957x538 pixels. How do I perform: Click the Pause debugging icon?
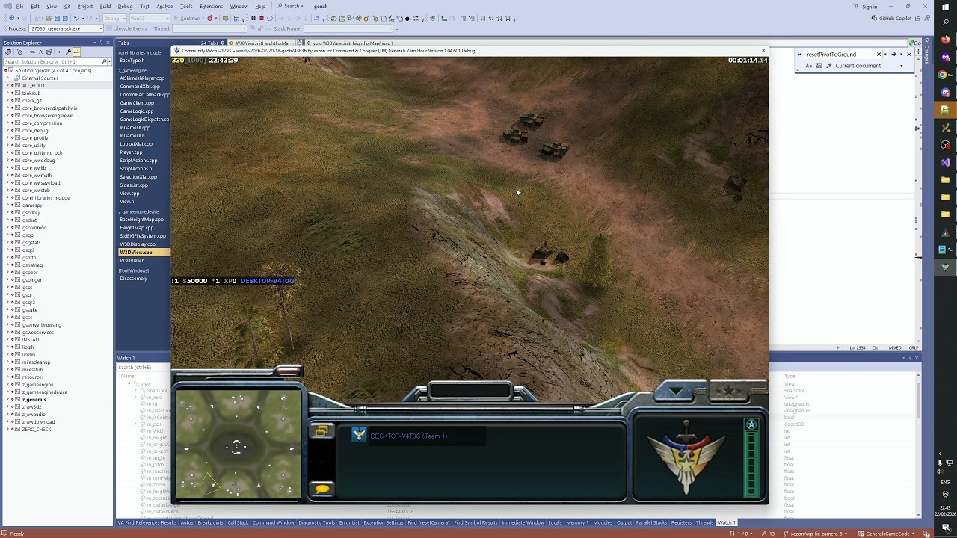(x=253, y=18)
